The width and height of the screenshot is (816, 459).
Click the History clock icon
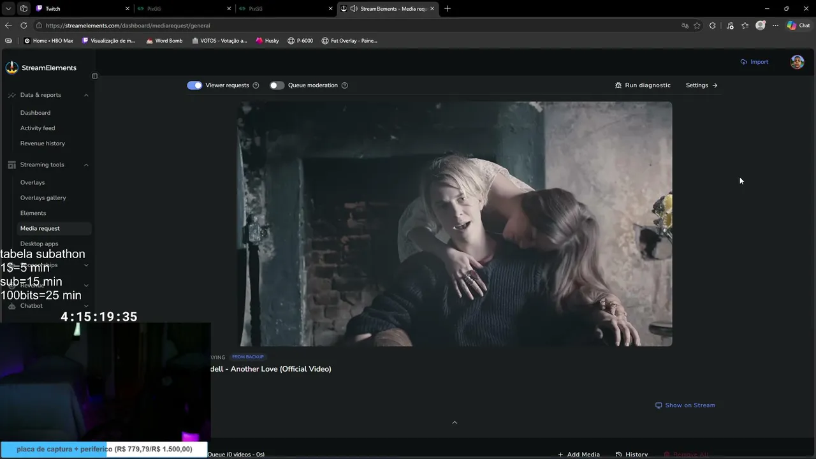[x=618, y=455]
